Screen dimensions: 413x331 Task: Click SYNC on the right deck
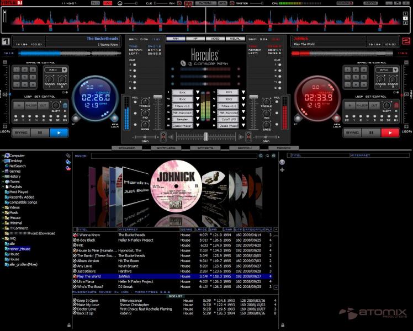pyautogui.click(x=352, y=133)
